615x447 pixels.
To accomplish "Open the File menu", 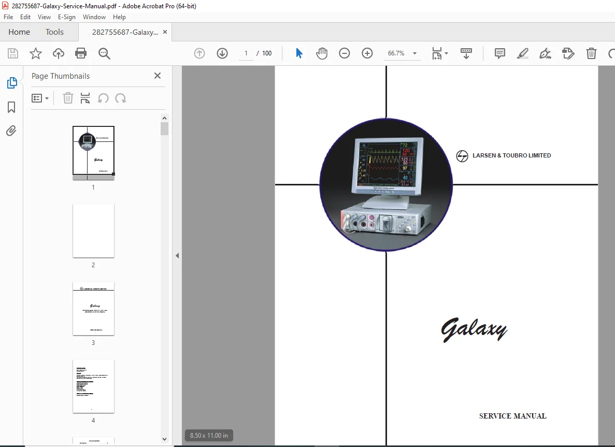I will tap(8, 17).
